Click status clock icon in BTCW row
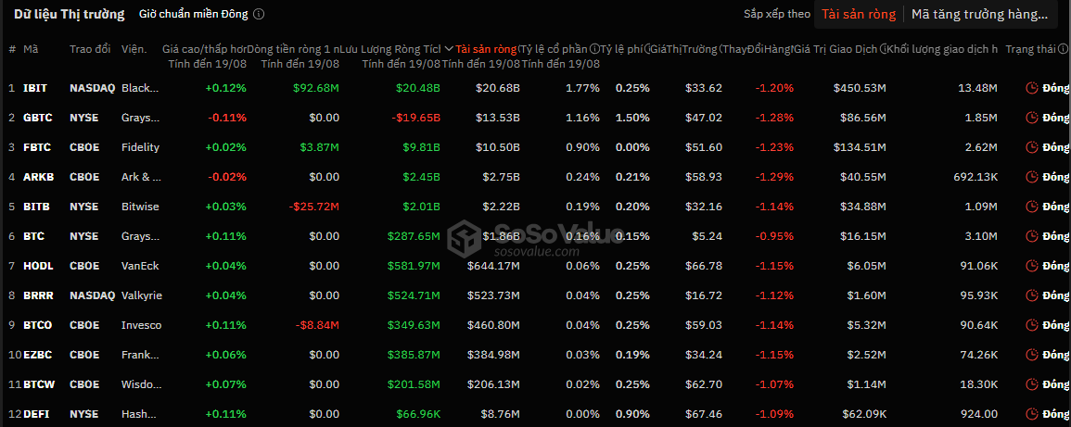The image size is (1071, 427). click(1031, 384)
